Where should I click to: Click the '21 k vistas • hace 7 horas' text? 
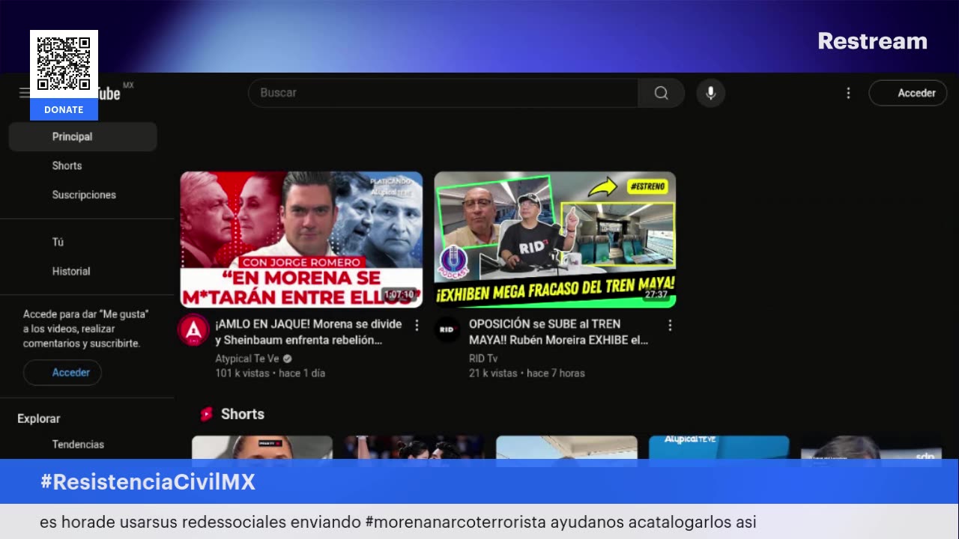[527, 373]
